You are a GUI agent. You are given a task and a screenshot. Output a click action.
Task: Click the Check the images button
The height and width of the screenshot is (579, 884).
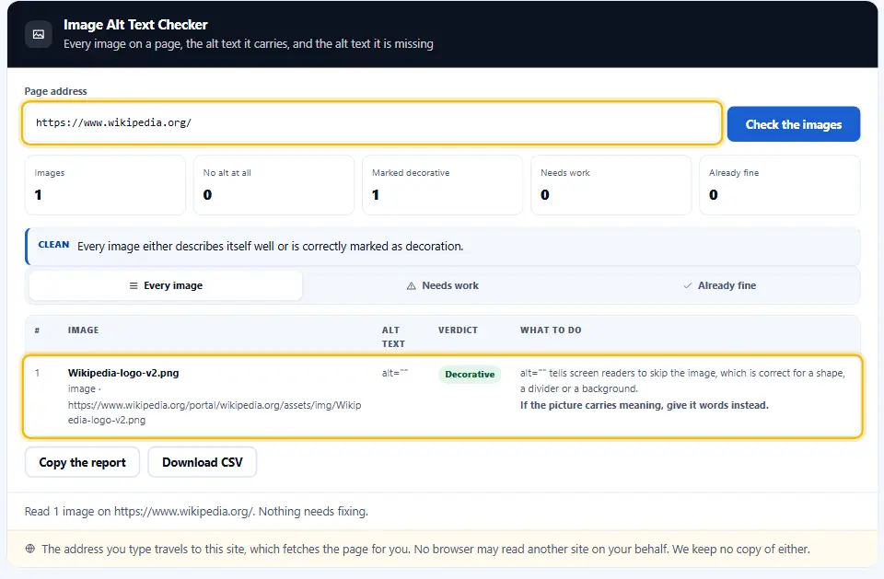[x=793, y=124]
